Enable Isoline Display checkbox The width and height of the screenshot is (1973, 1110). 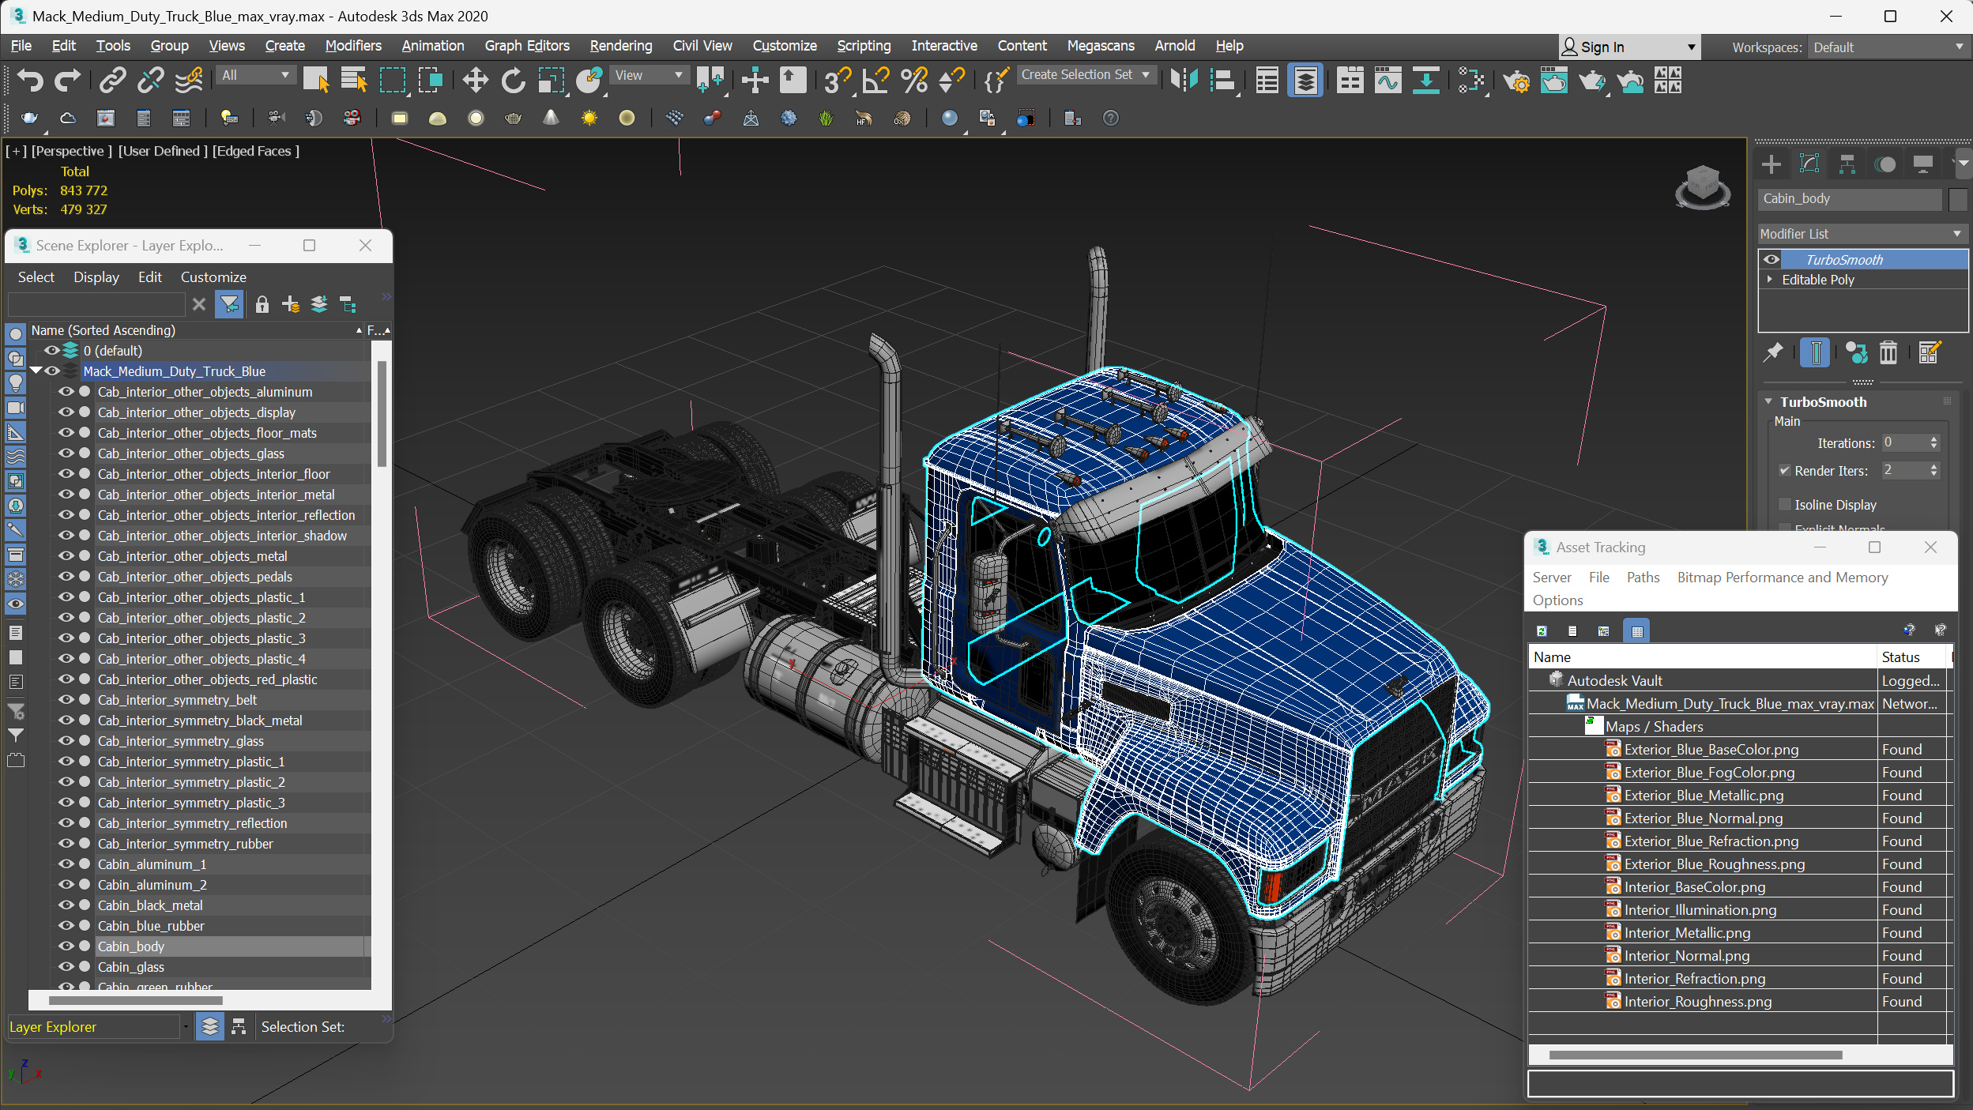1785,504
